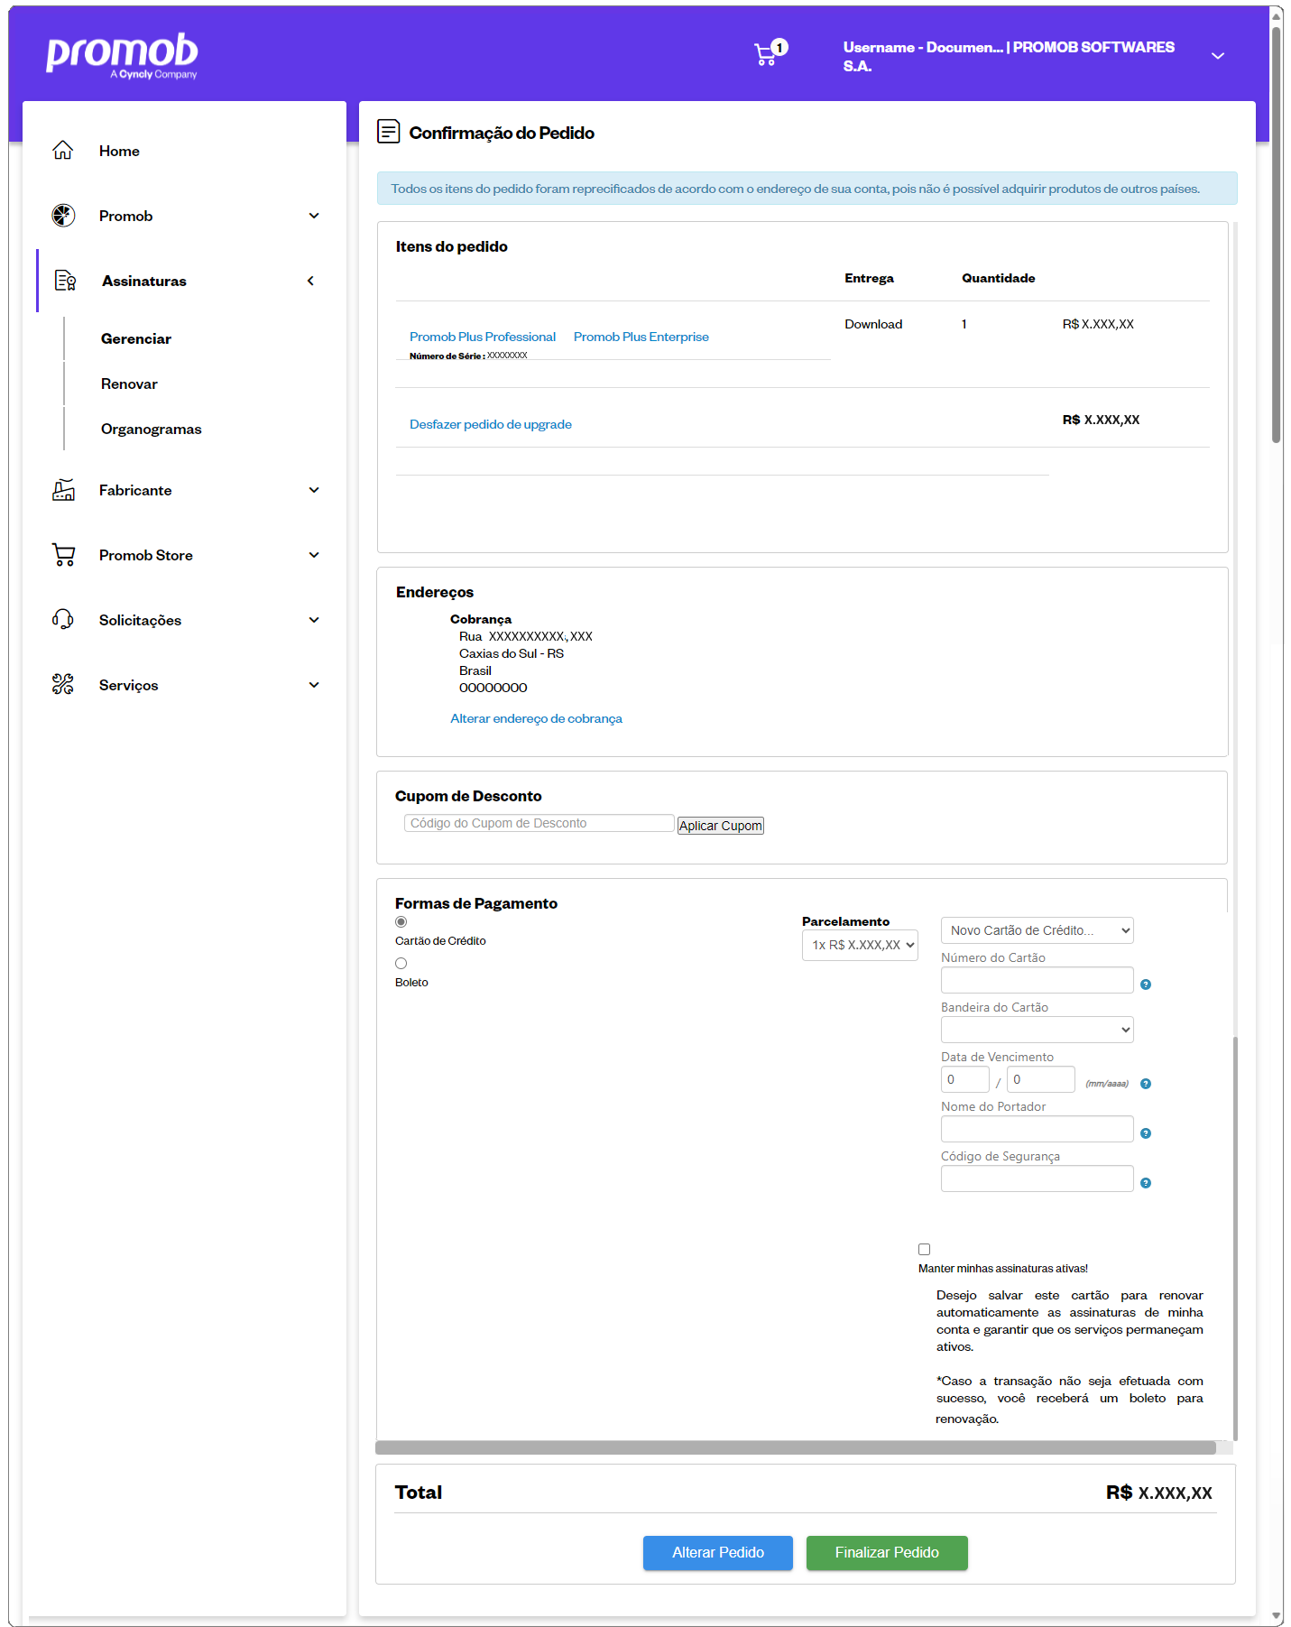Go to Home in sidebar
This screenshot has height=1627, width=1291.
[119, 151]
